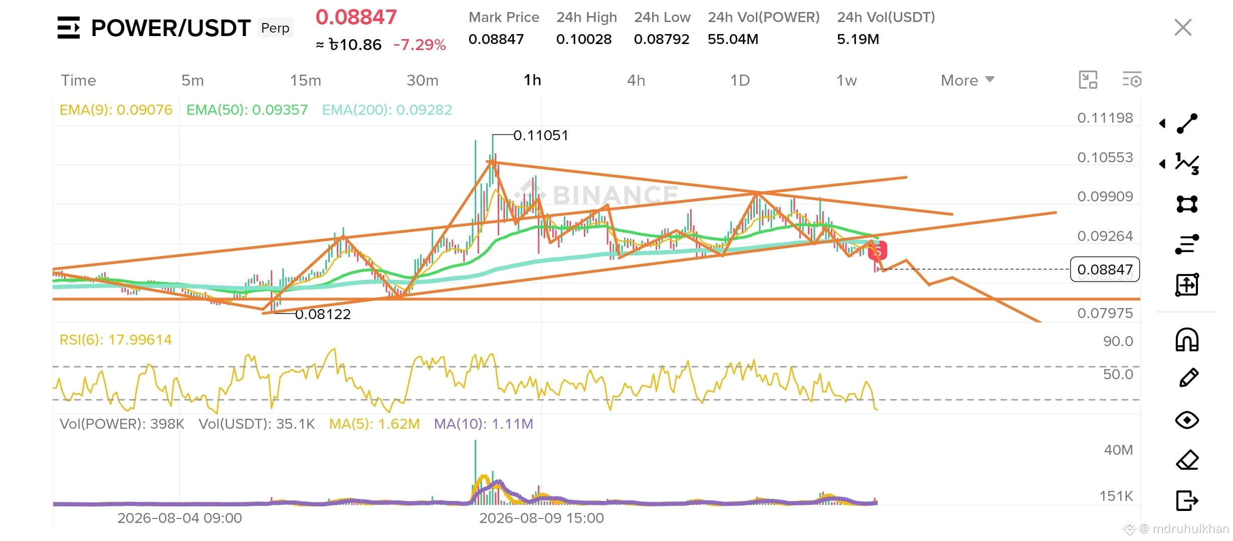The width and height of the screenshot is (1233, 541).
Task: Click the current price tag 0.08847 on axis
Action: [x=1105, y=269]
